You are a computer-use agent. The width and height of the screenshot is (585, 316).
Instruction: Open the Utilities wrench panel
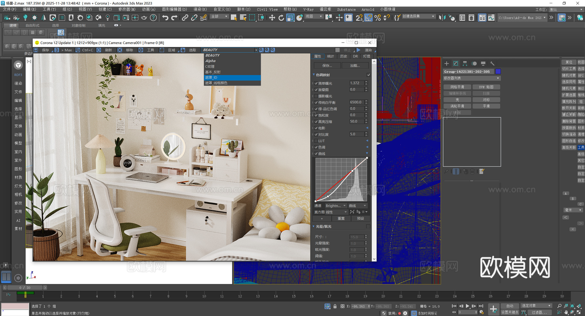pos(492,64)
